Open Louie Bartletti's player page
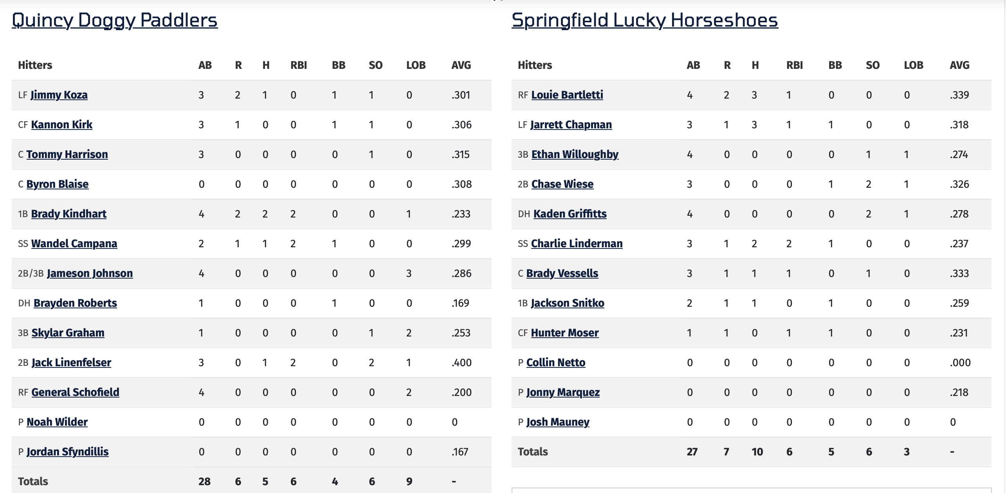The width and height of the screenshot is (1006, 493). click(567, 95)
